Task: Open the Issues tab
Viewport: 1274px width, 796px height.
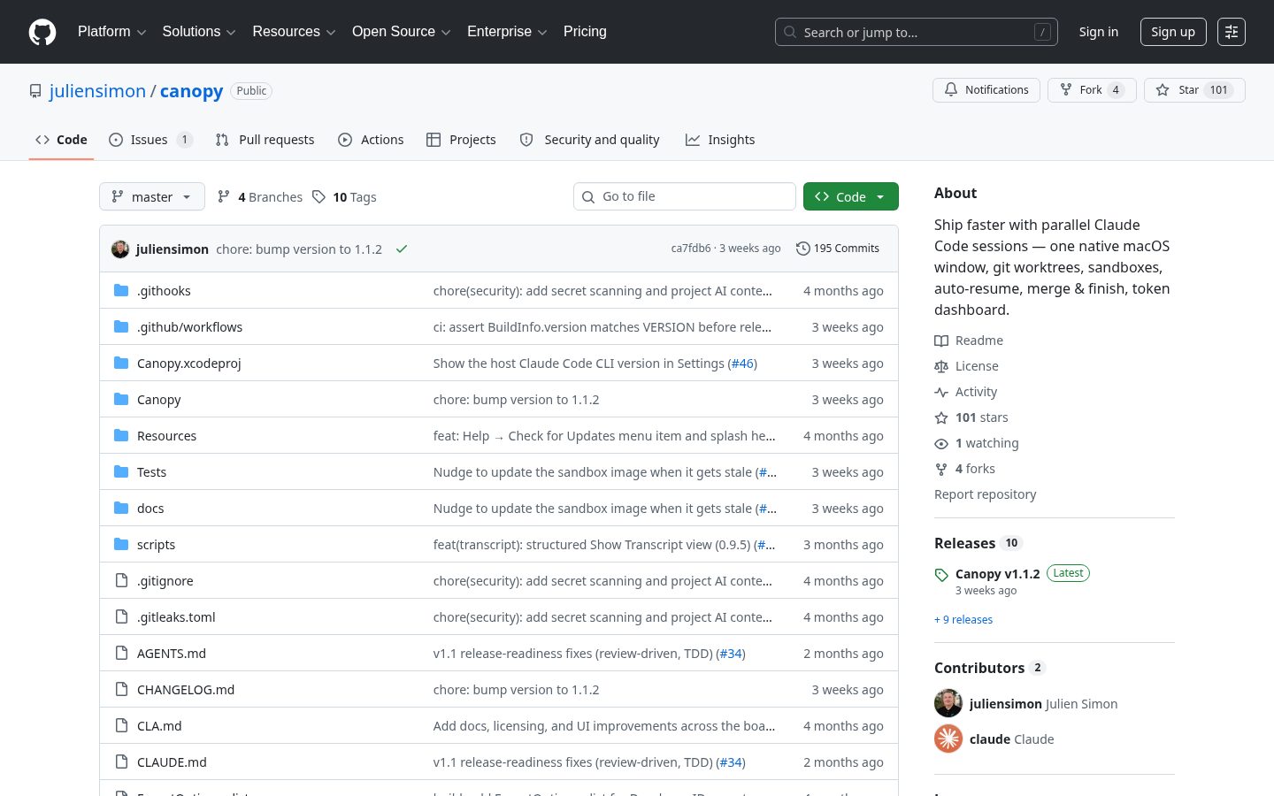Action: pyautogui.click(x=150, y=140)
